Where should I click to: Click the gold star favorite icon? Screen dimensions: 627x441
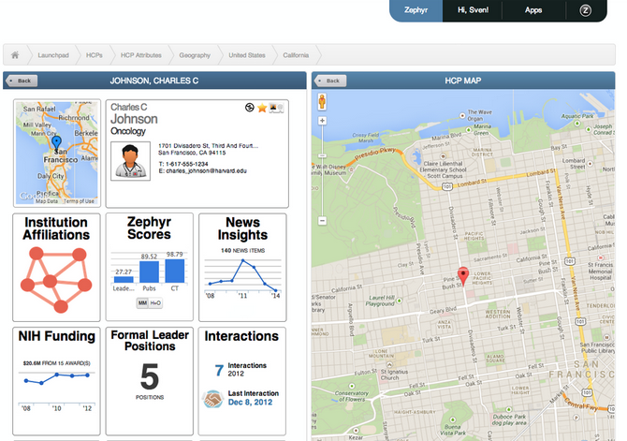[263, 109]
